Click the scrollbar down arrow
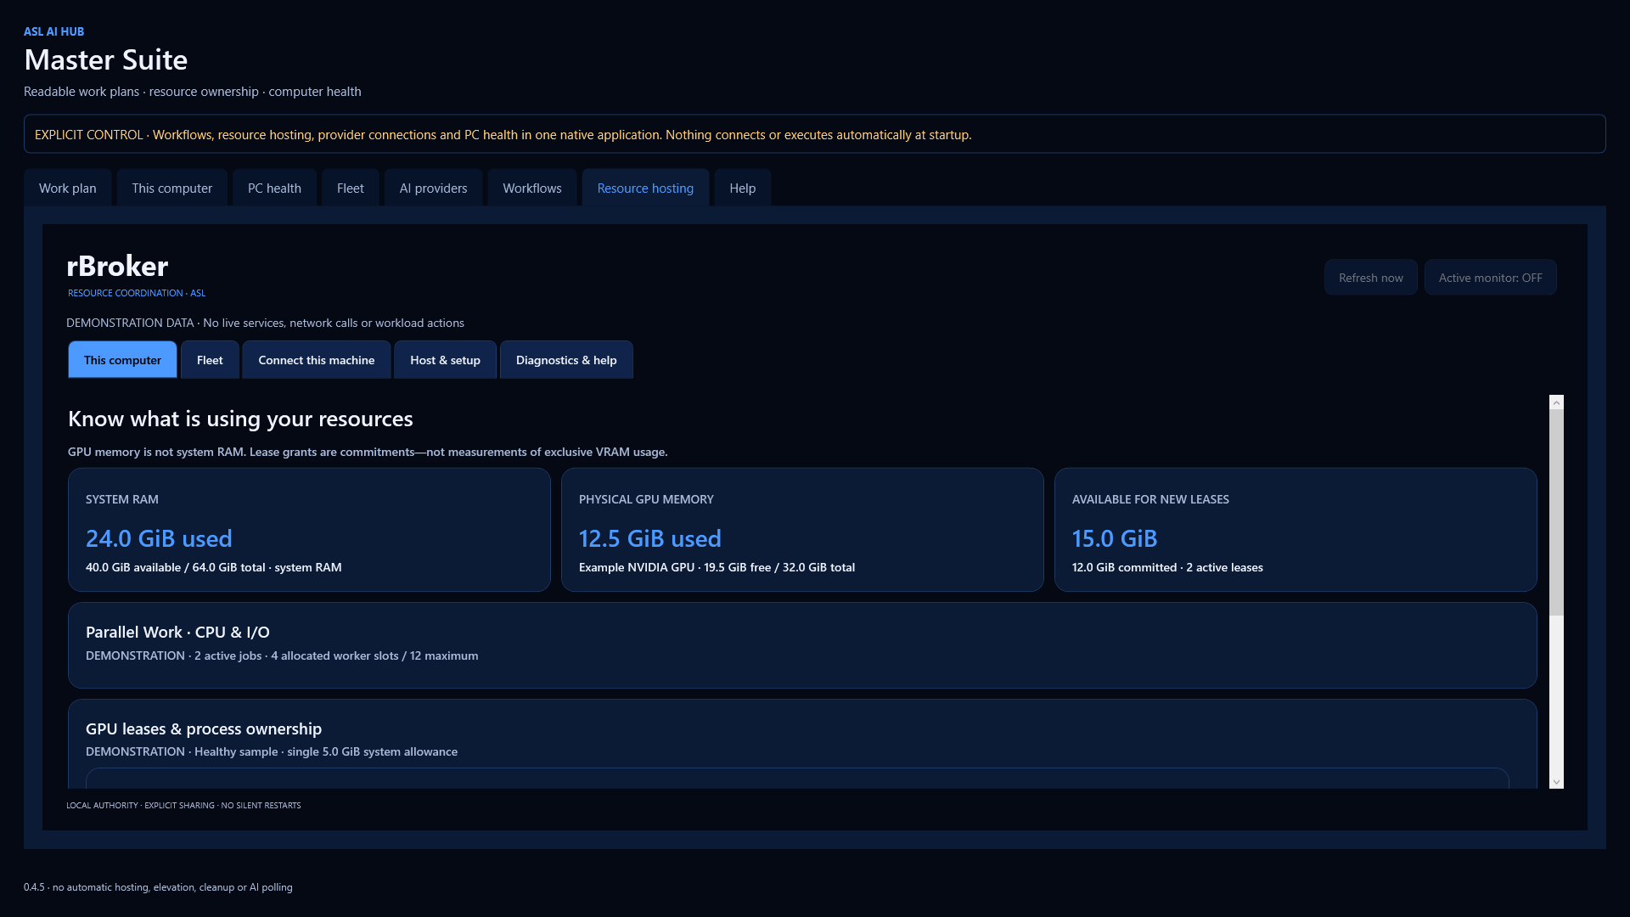1630x917 pixels. click(x=1556, y=781)
